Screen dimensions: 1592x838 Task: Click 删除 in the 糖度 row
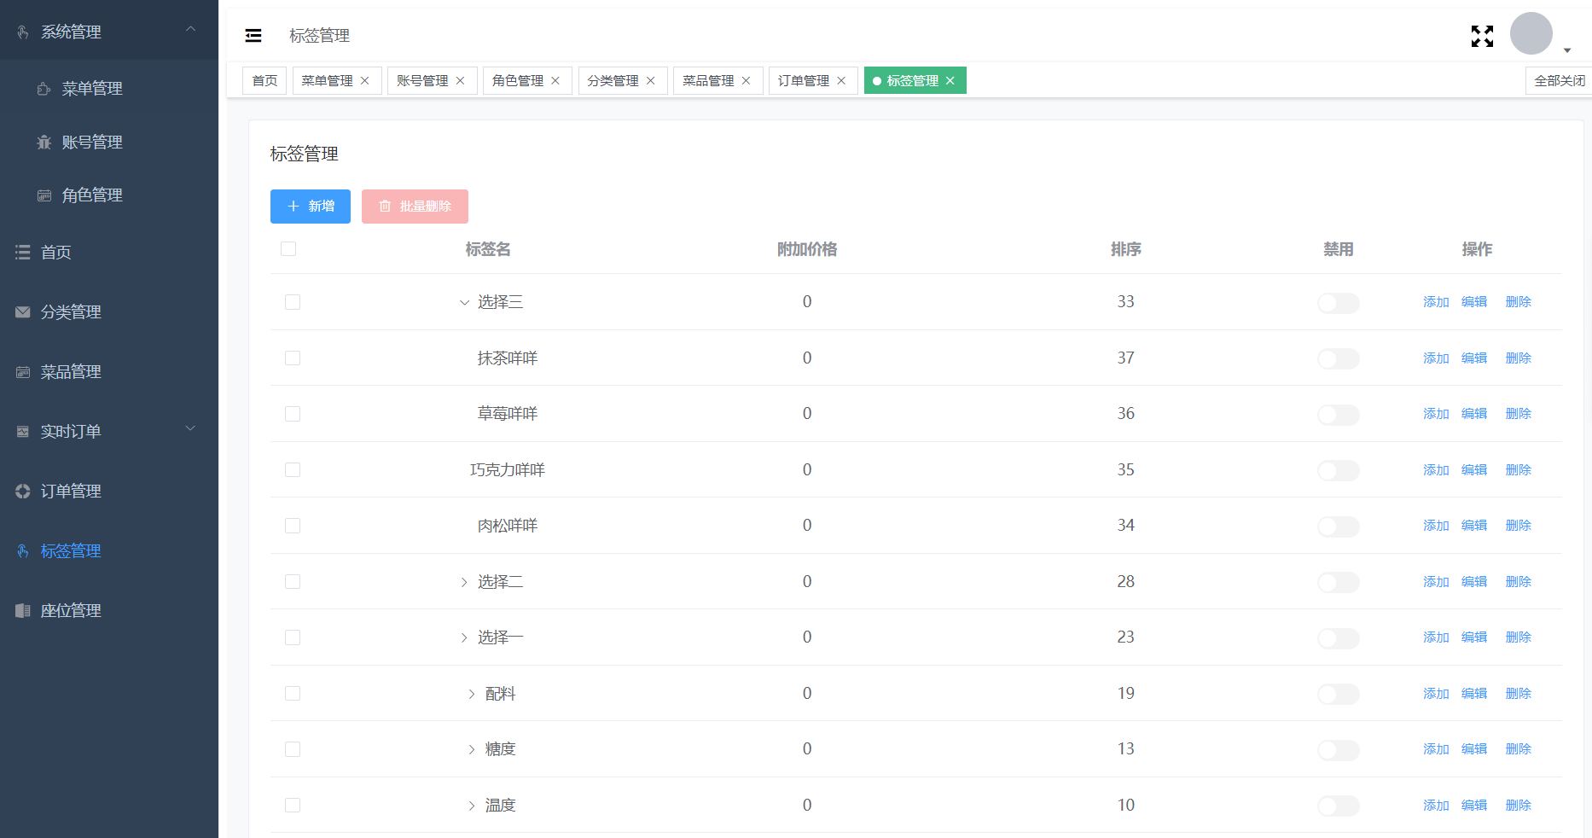click(x=1519, y=749)
